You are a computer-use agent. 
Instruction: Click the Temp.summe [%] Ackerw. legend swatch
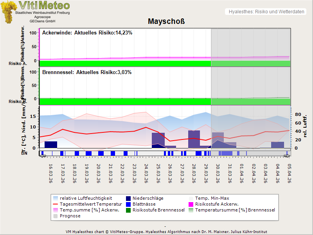pos(55,210)
